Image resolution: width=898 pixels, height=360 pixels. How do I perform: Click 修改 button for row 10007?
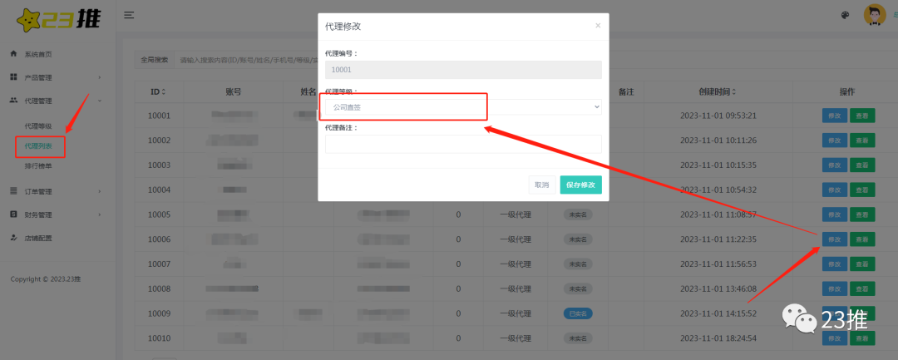click(x=835, y=264)
